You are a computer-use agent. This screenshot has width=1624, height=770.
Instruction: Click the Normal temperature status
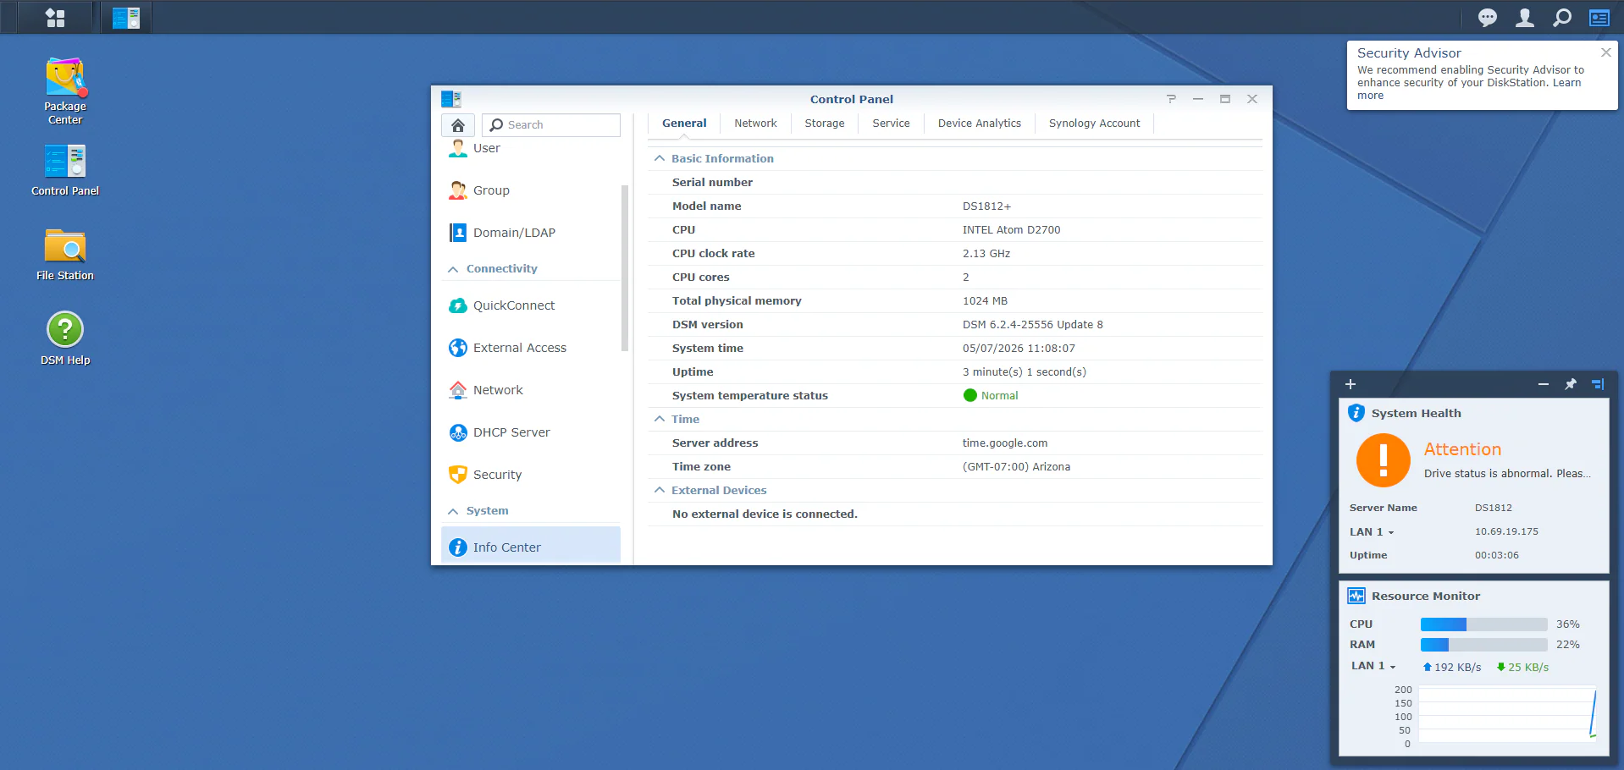click(x=991, y=395)
